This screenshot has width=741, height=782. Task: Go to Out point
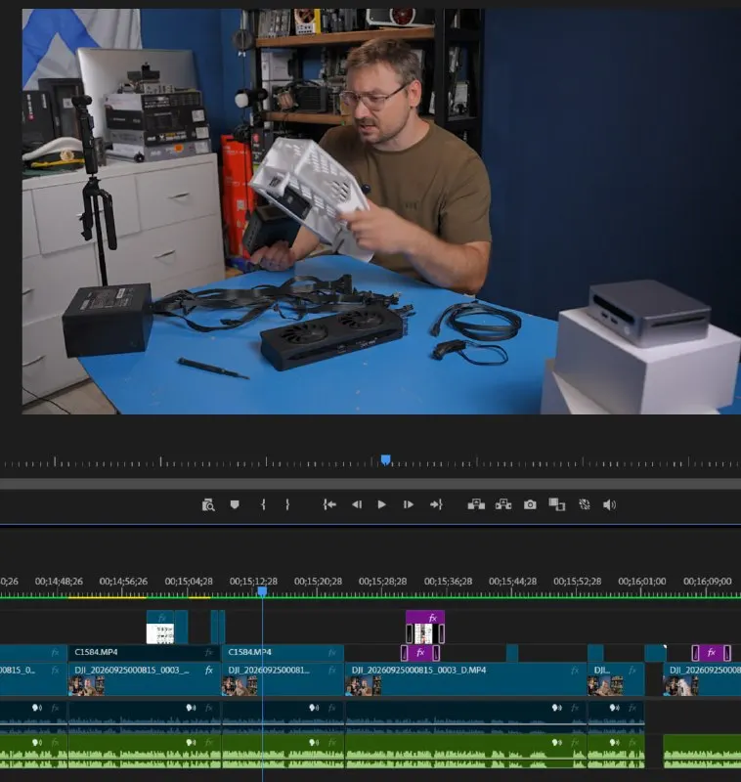pos(436,504)
